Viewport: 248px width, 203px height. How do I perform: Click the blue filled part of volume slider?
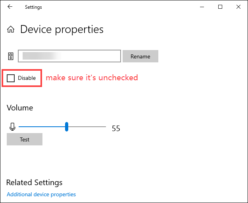42,127
